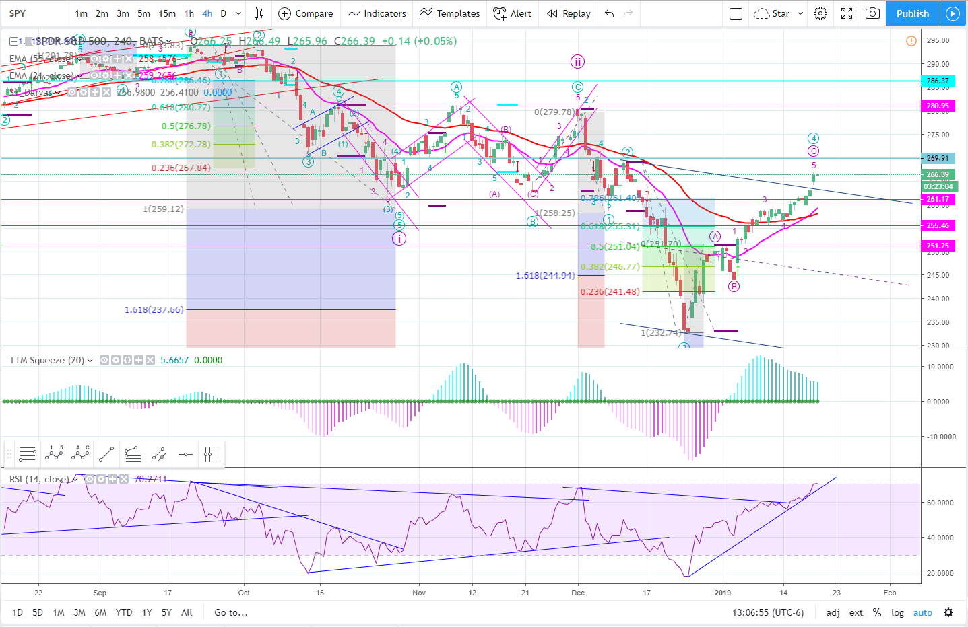Screen dimensions: 968x627
Task: Remove the RSI indicator
Action: point(124,479)
